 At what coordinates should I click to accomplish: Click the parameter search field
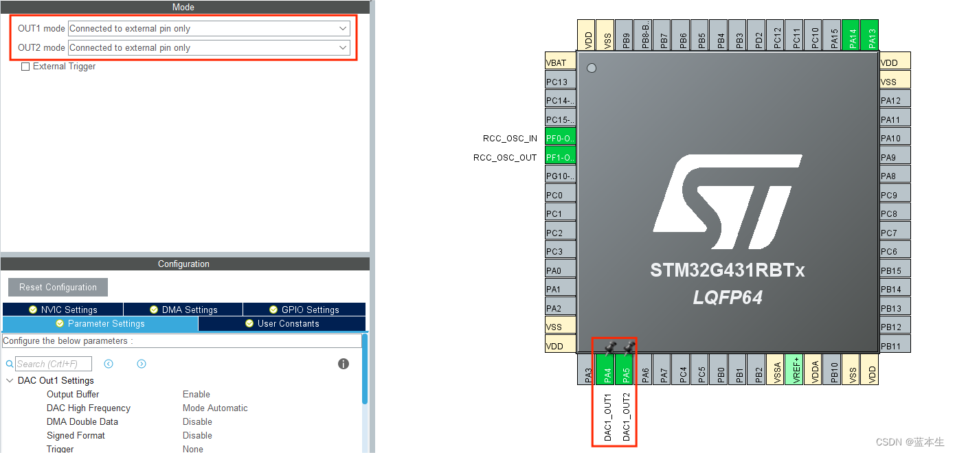(x=54, y=364)
